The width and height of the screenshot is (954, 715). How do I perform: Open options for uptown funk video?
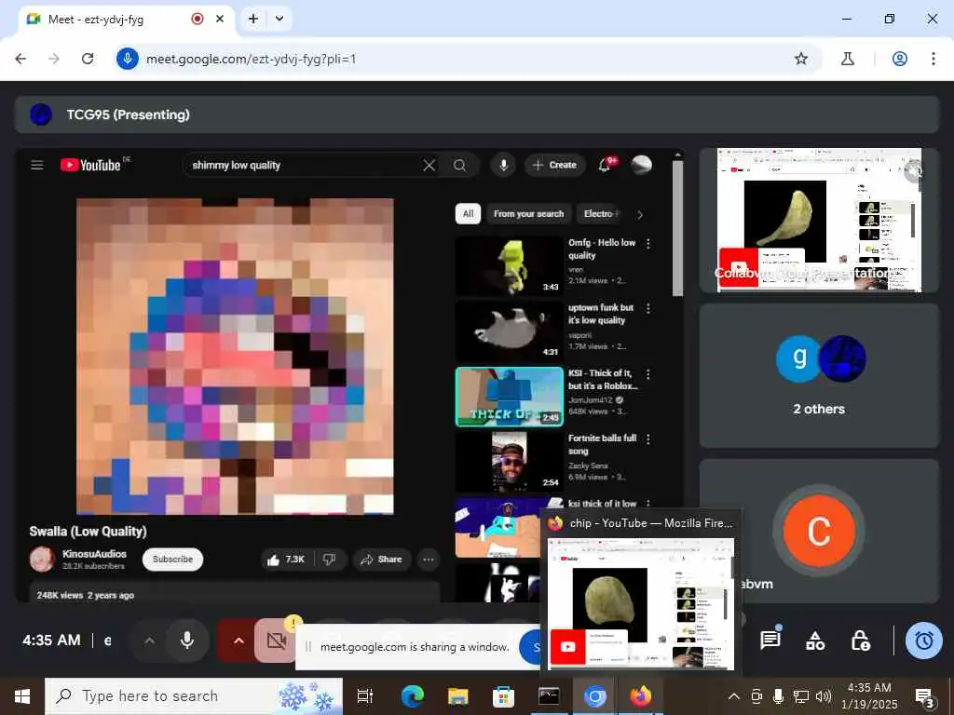[648, 309]
